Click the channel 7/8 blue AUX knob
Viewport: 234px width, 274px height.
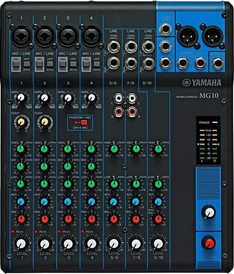(x=136, y=202)
